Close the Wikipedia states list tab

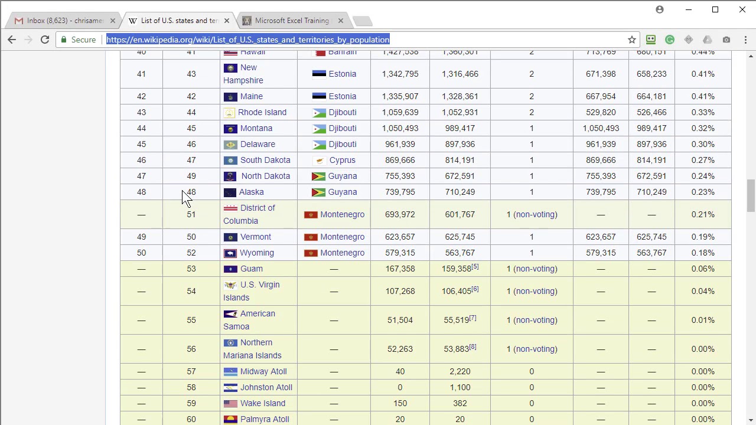(x=226, y=21)
